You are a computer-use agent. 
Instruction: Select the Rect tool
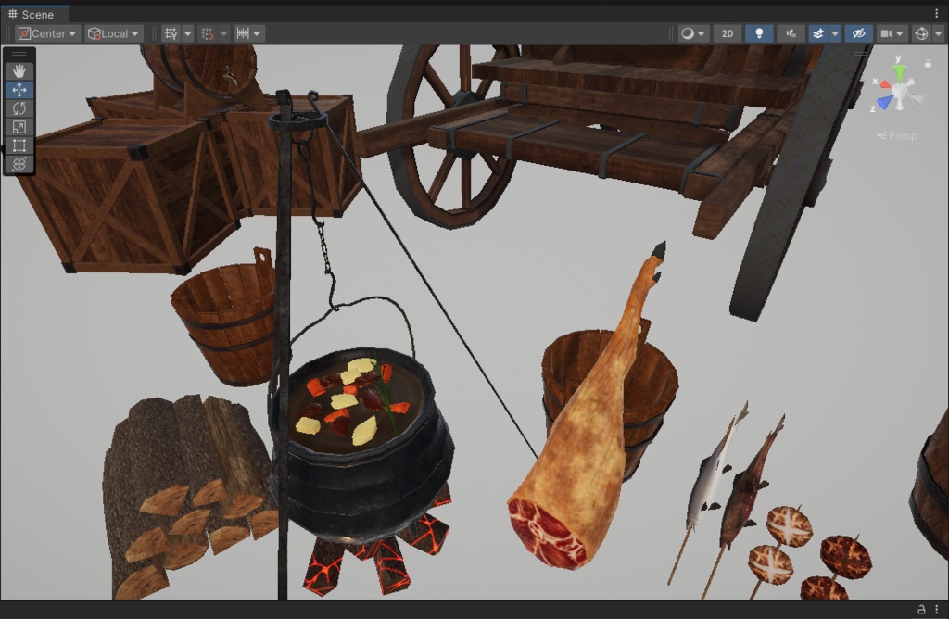point(19,145)
